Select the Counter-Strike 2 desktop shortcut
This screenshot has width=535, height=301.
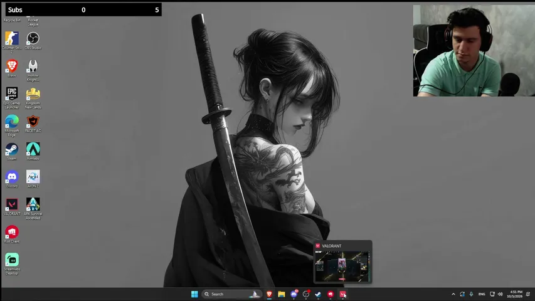coord(12,42)
